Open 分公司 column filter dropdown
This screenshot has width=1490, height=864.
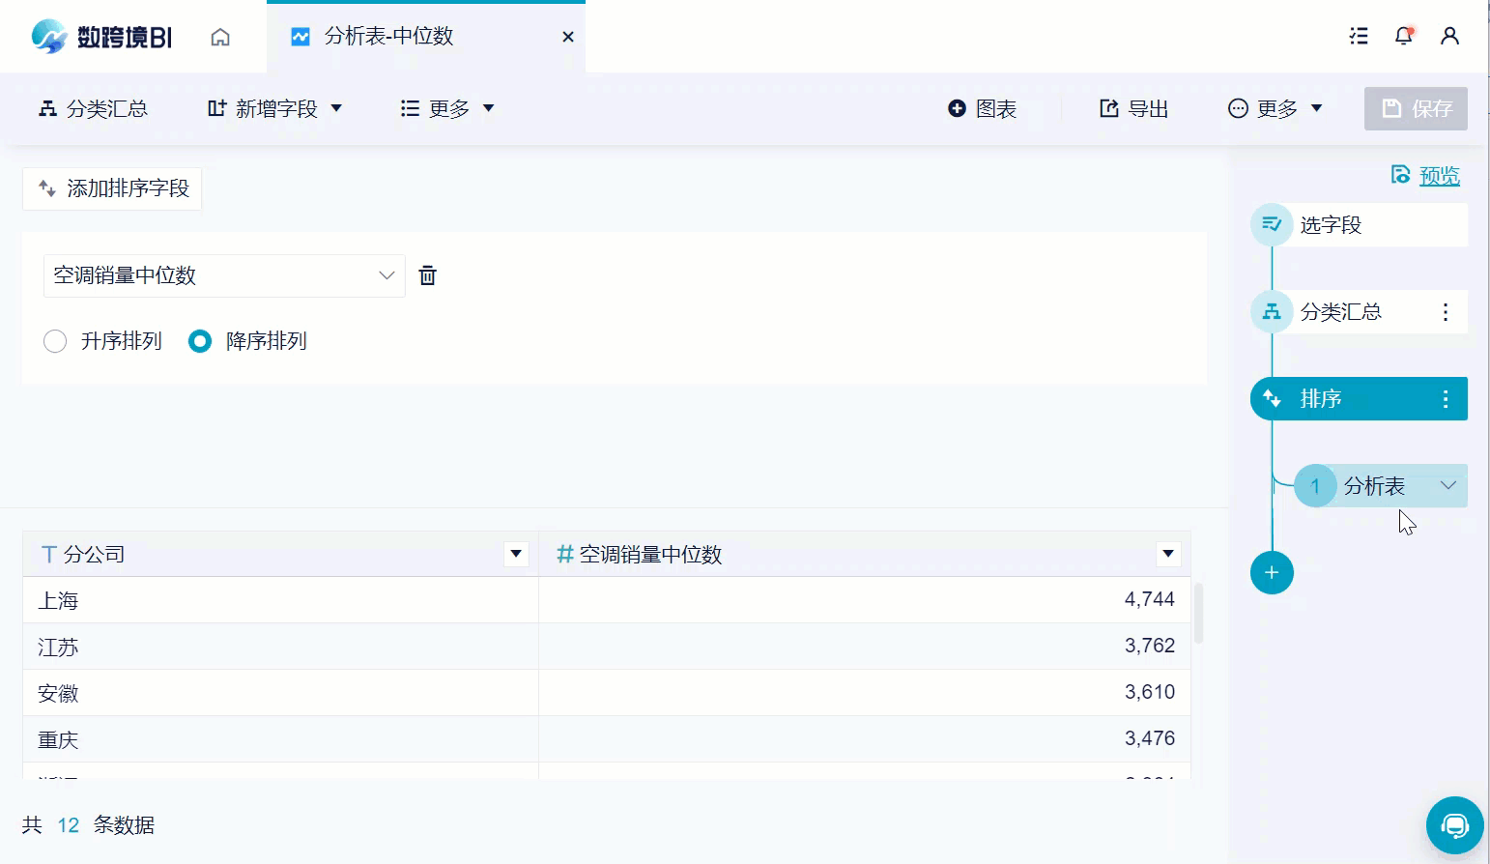516,554
